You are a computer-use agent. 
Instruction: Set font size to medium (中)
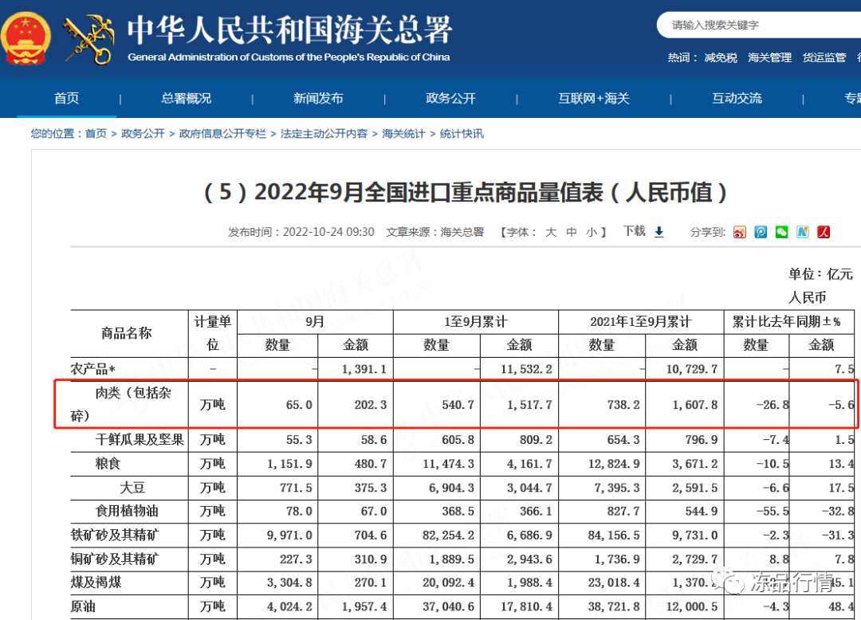click(x=572, y=232)
